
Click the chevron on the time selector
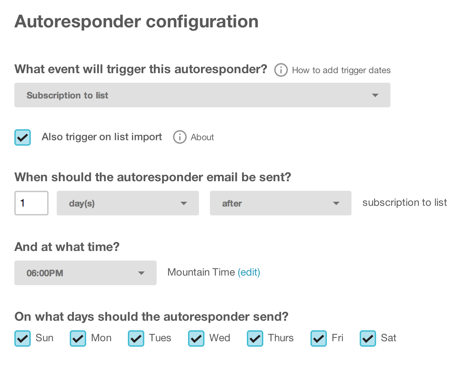(141, 273)
